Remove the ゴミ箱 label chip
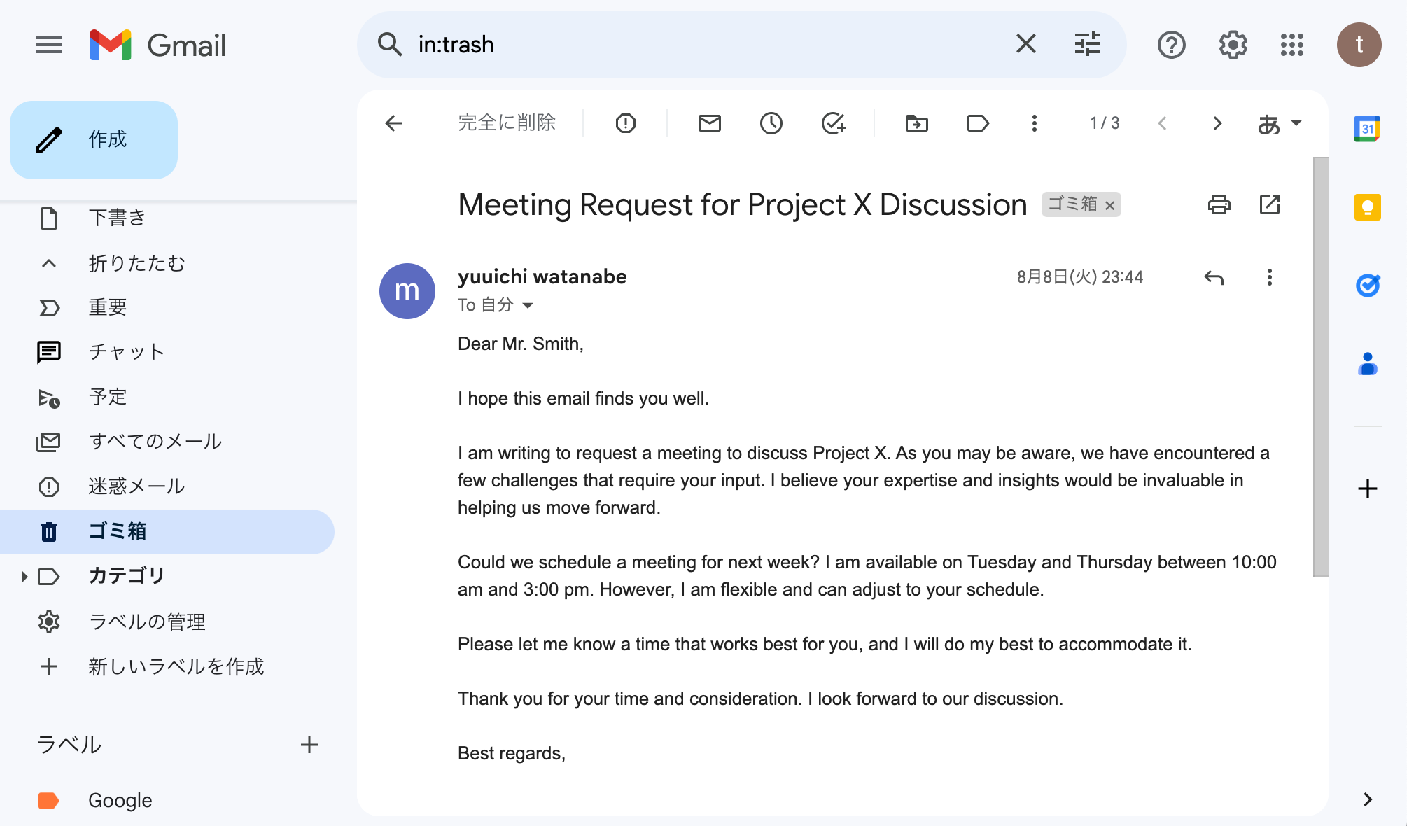The image size is (1407, 826). [1109, 205]
